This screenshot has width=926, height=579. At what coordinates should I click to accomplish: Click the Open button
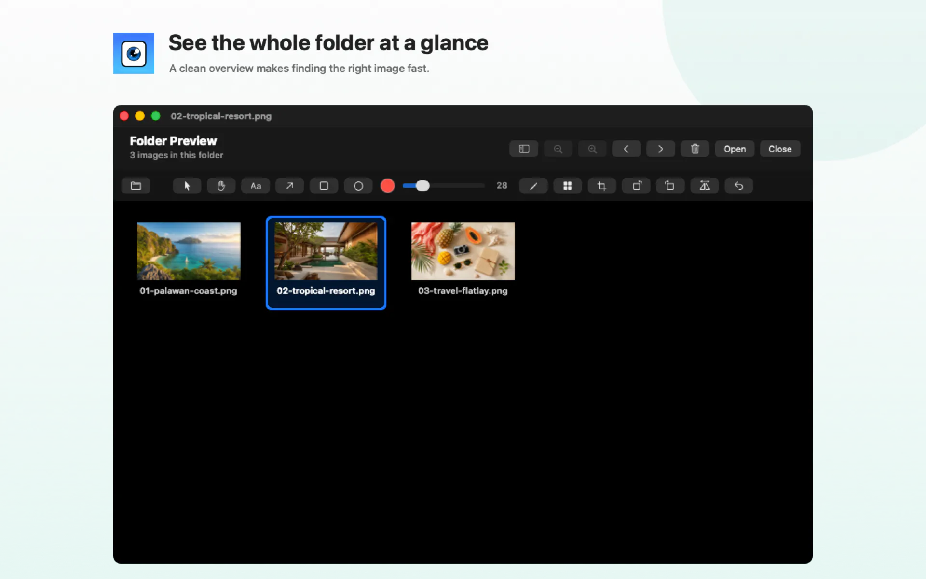click(x=735, y=149)
